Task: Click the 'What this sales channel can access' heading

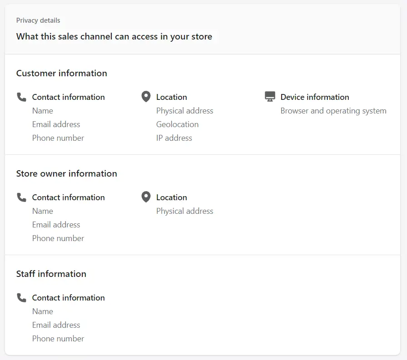Action: coord(114,37)
